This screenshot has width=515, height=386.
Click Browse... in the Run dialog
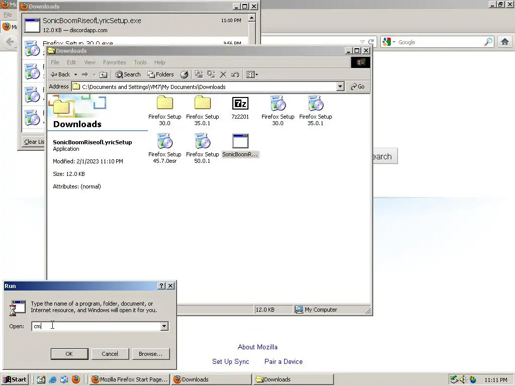151,354
